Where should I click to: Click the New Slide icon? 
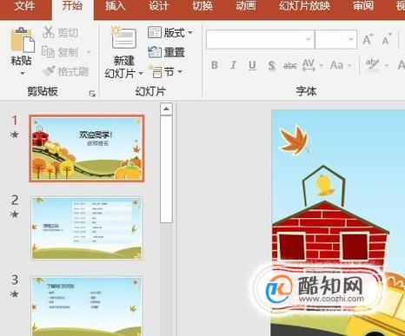coord(123,38)
